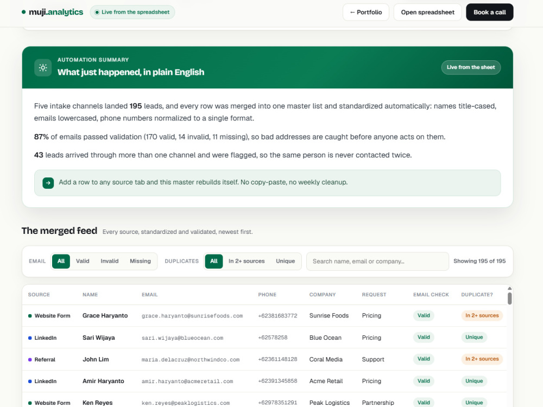Image resolution: width=543 pixels, height=407 pixels.
Task: Click amir.haryanto@acmeretail.com email
Action: 187,381
